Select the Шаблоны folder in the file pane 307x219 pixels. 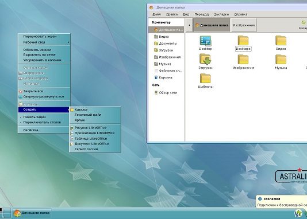[x=205, y=81]
